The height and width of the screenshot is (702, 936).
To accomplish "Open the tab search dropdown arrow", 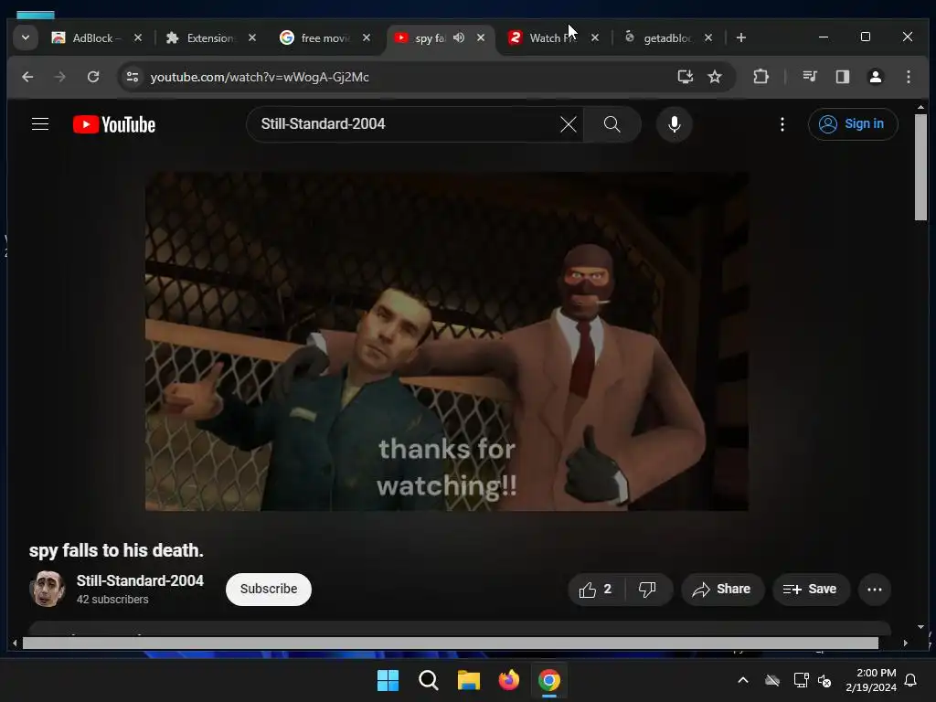I will pos(26,37).
